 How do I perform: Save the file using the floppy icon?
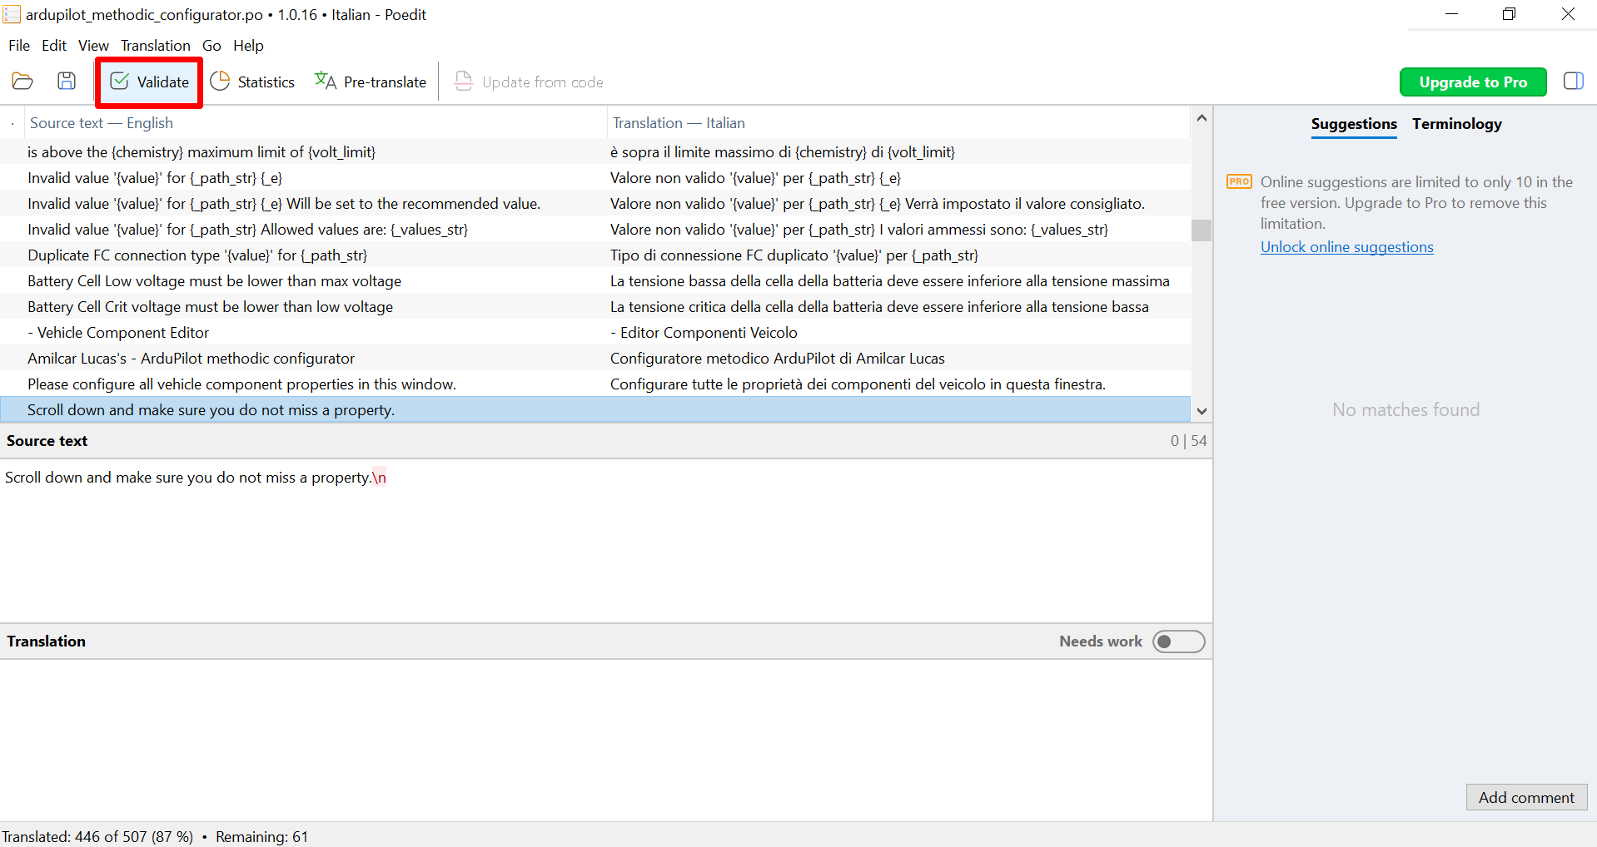click(x=67, y=82)
